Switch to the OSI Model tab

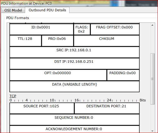(x=13, y=10)
